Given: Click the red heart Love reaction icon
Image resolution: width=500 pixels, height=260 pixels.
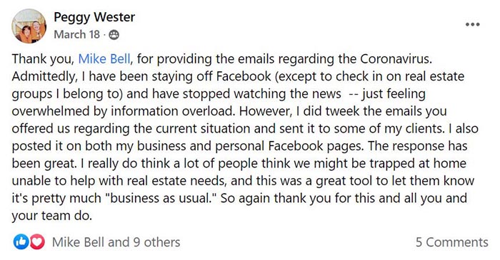Looking at the screenshot, I should click(37, 242).
